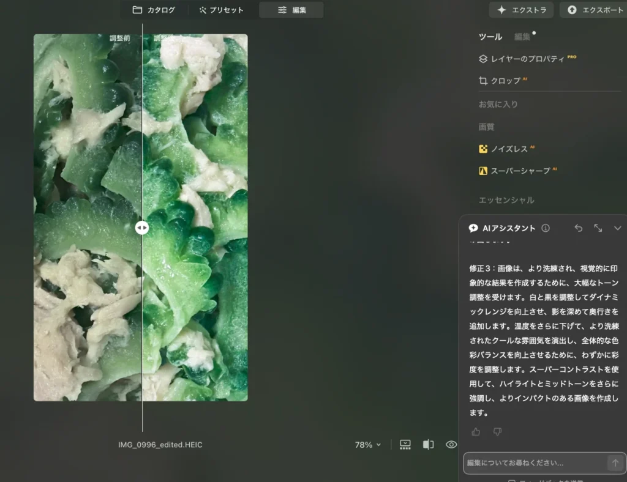This screenshot has width=627, height=482.
Task: Open the 78% zoom level dropdown
Action: pos(368,445)
